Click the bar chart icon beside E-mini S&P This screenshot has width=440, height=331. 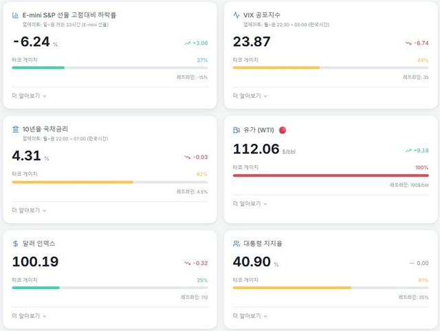pos(16,14)
